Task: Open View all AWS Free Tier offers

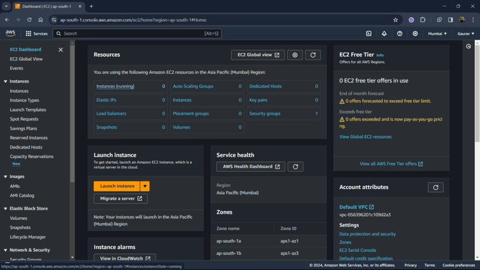Action: click(x=391, y=164)
